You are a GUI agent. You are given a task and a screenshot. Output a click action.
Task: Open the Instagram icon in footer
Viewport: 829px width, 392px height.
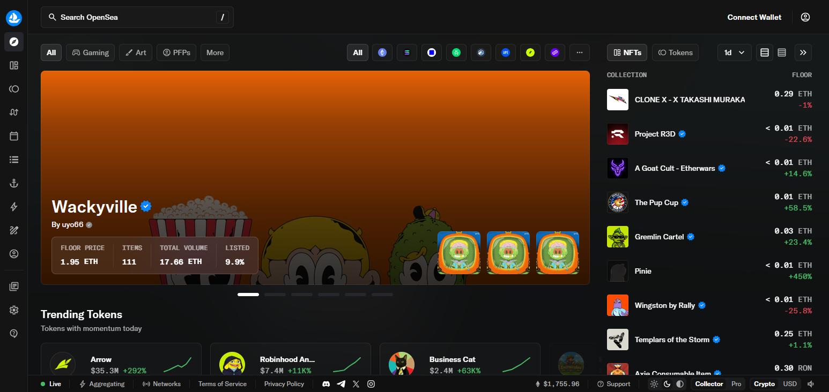pyautogui.click(x=371, y=384)
